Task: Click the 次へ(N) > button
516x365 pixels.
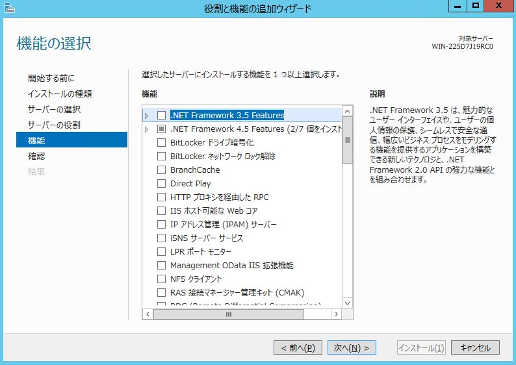Action: 352,347
